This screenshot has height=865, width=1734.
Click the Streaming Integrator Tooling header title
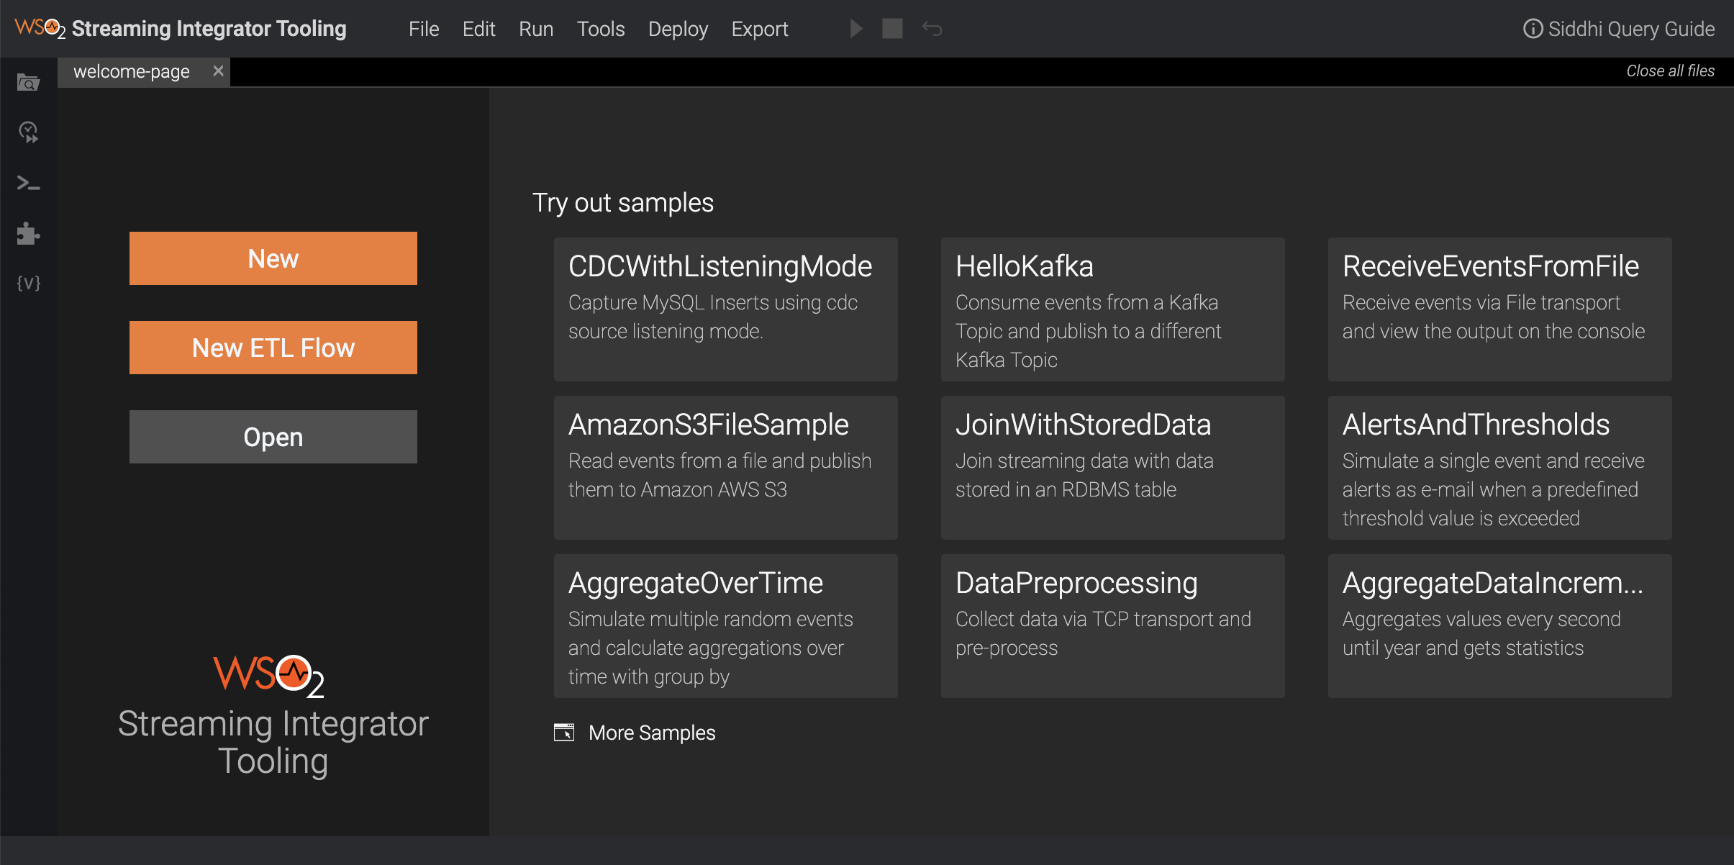(209, 29)
